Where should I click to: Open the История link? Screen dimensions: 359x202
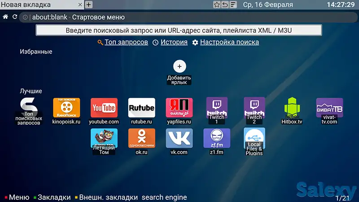tap(174, 42)
